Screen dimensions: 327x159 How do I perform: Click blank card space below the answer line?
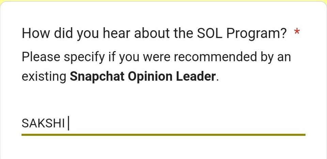pos(163,148)
